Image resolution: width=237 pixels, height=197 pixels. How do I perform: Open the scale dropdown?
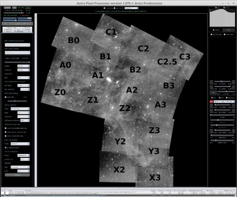(x=23, y=171)
